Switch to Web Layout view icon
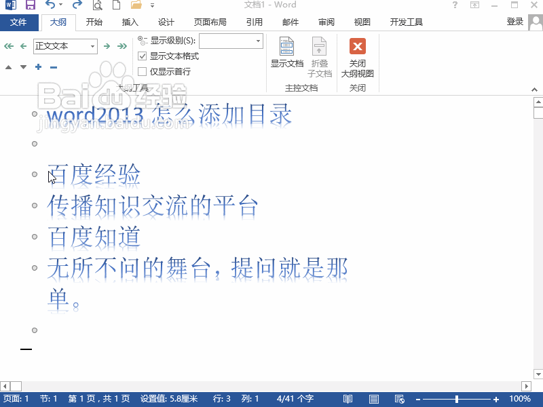Viewport: 543px width, 407px height. click(x=400, y=399)
